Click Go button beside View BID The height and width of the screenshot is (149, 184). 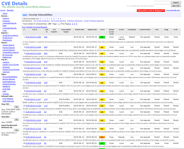[16, 120]
